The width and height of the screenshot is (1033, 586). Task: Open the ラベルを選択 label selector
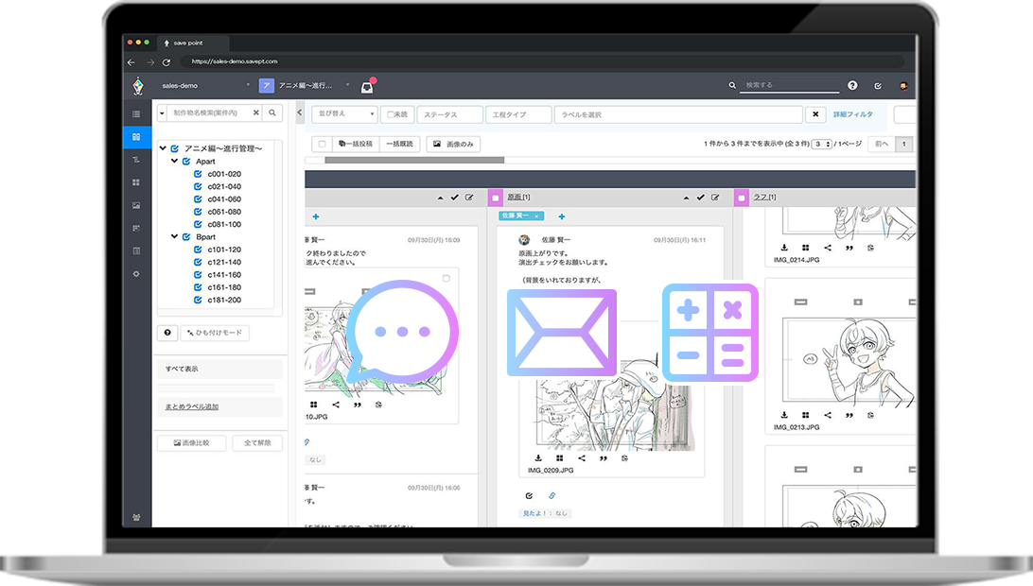point(678,114)
